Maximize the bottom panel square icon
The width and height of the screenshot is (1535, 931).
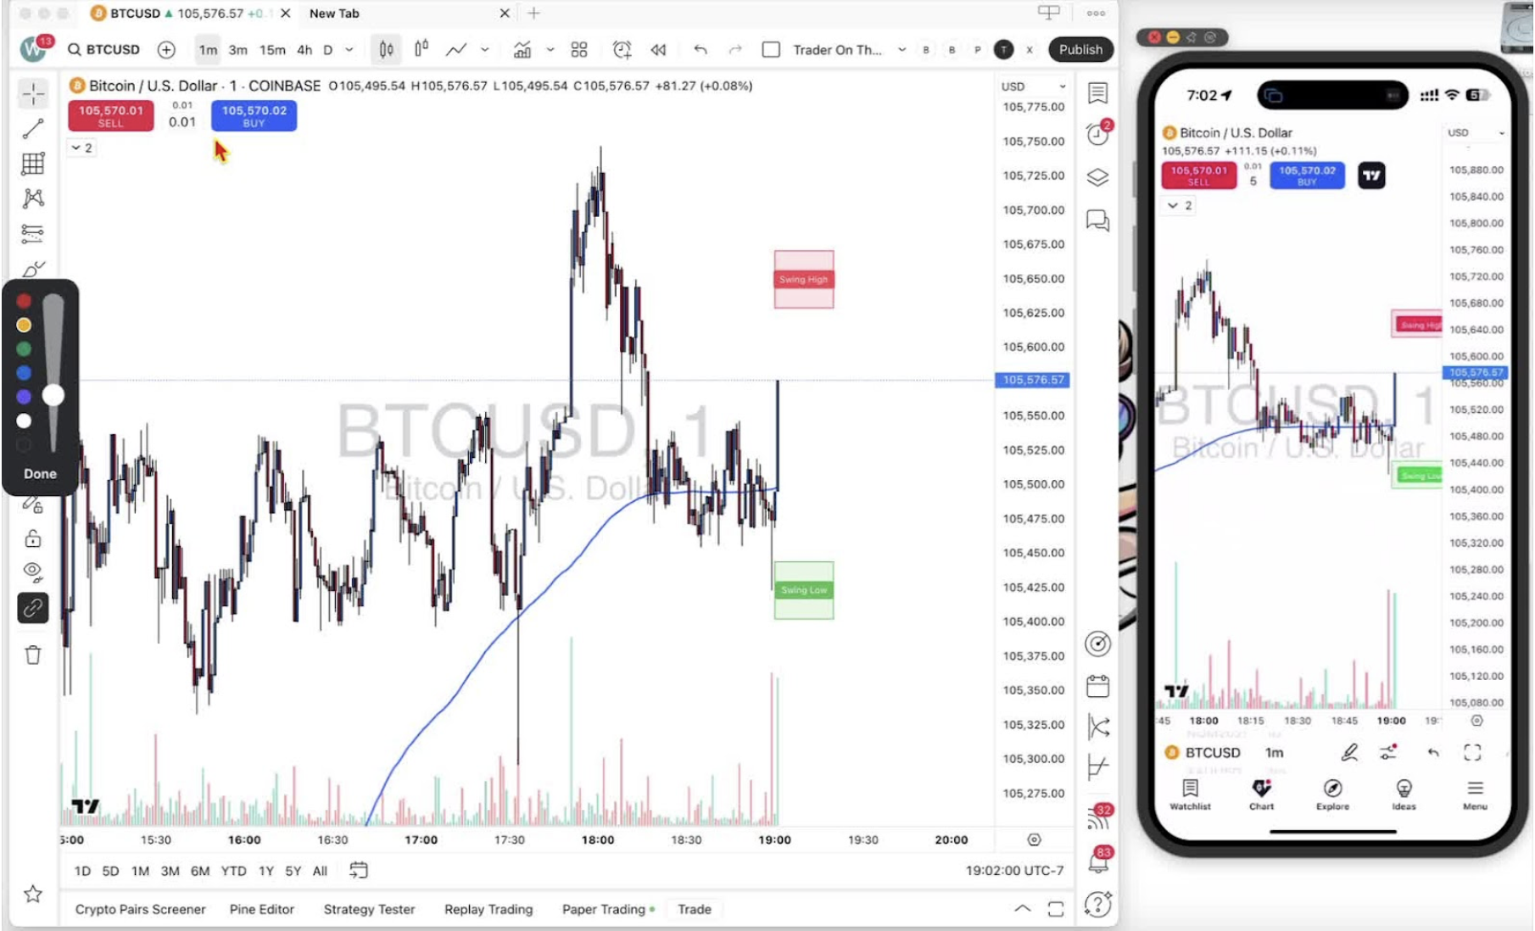click(1056, 909)
